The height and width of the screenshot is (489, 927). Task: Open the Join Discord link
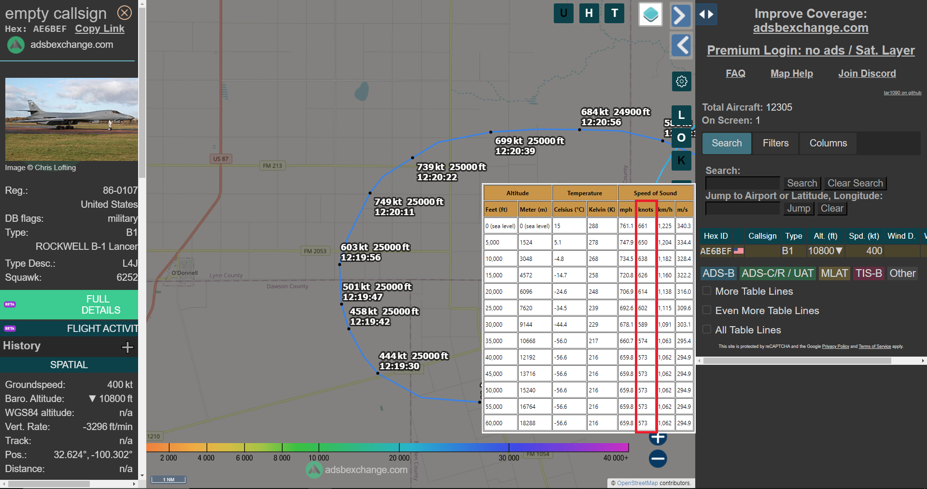pyautogui.click(x=867, y=73)
